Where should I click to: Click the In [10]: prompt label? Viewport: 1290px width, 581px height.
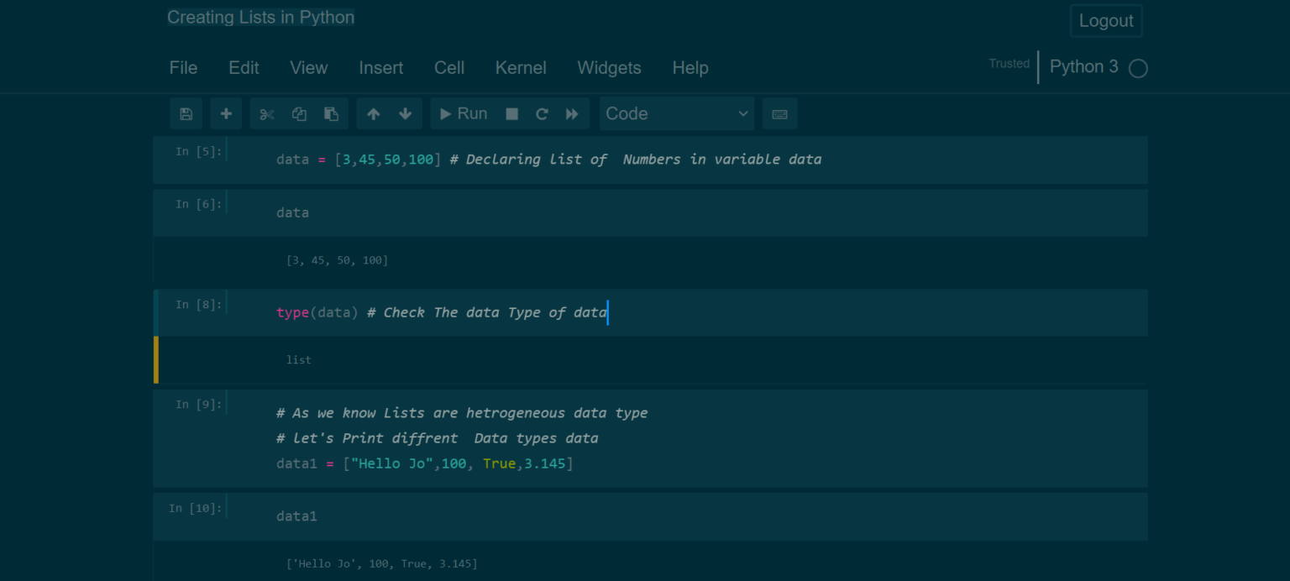click(196, 508)
